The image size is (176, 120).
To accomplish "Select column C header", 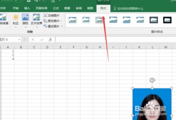I will 34,47.
